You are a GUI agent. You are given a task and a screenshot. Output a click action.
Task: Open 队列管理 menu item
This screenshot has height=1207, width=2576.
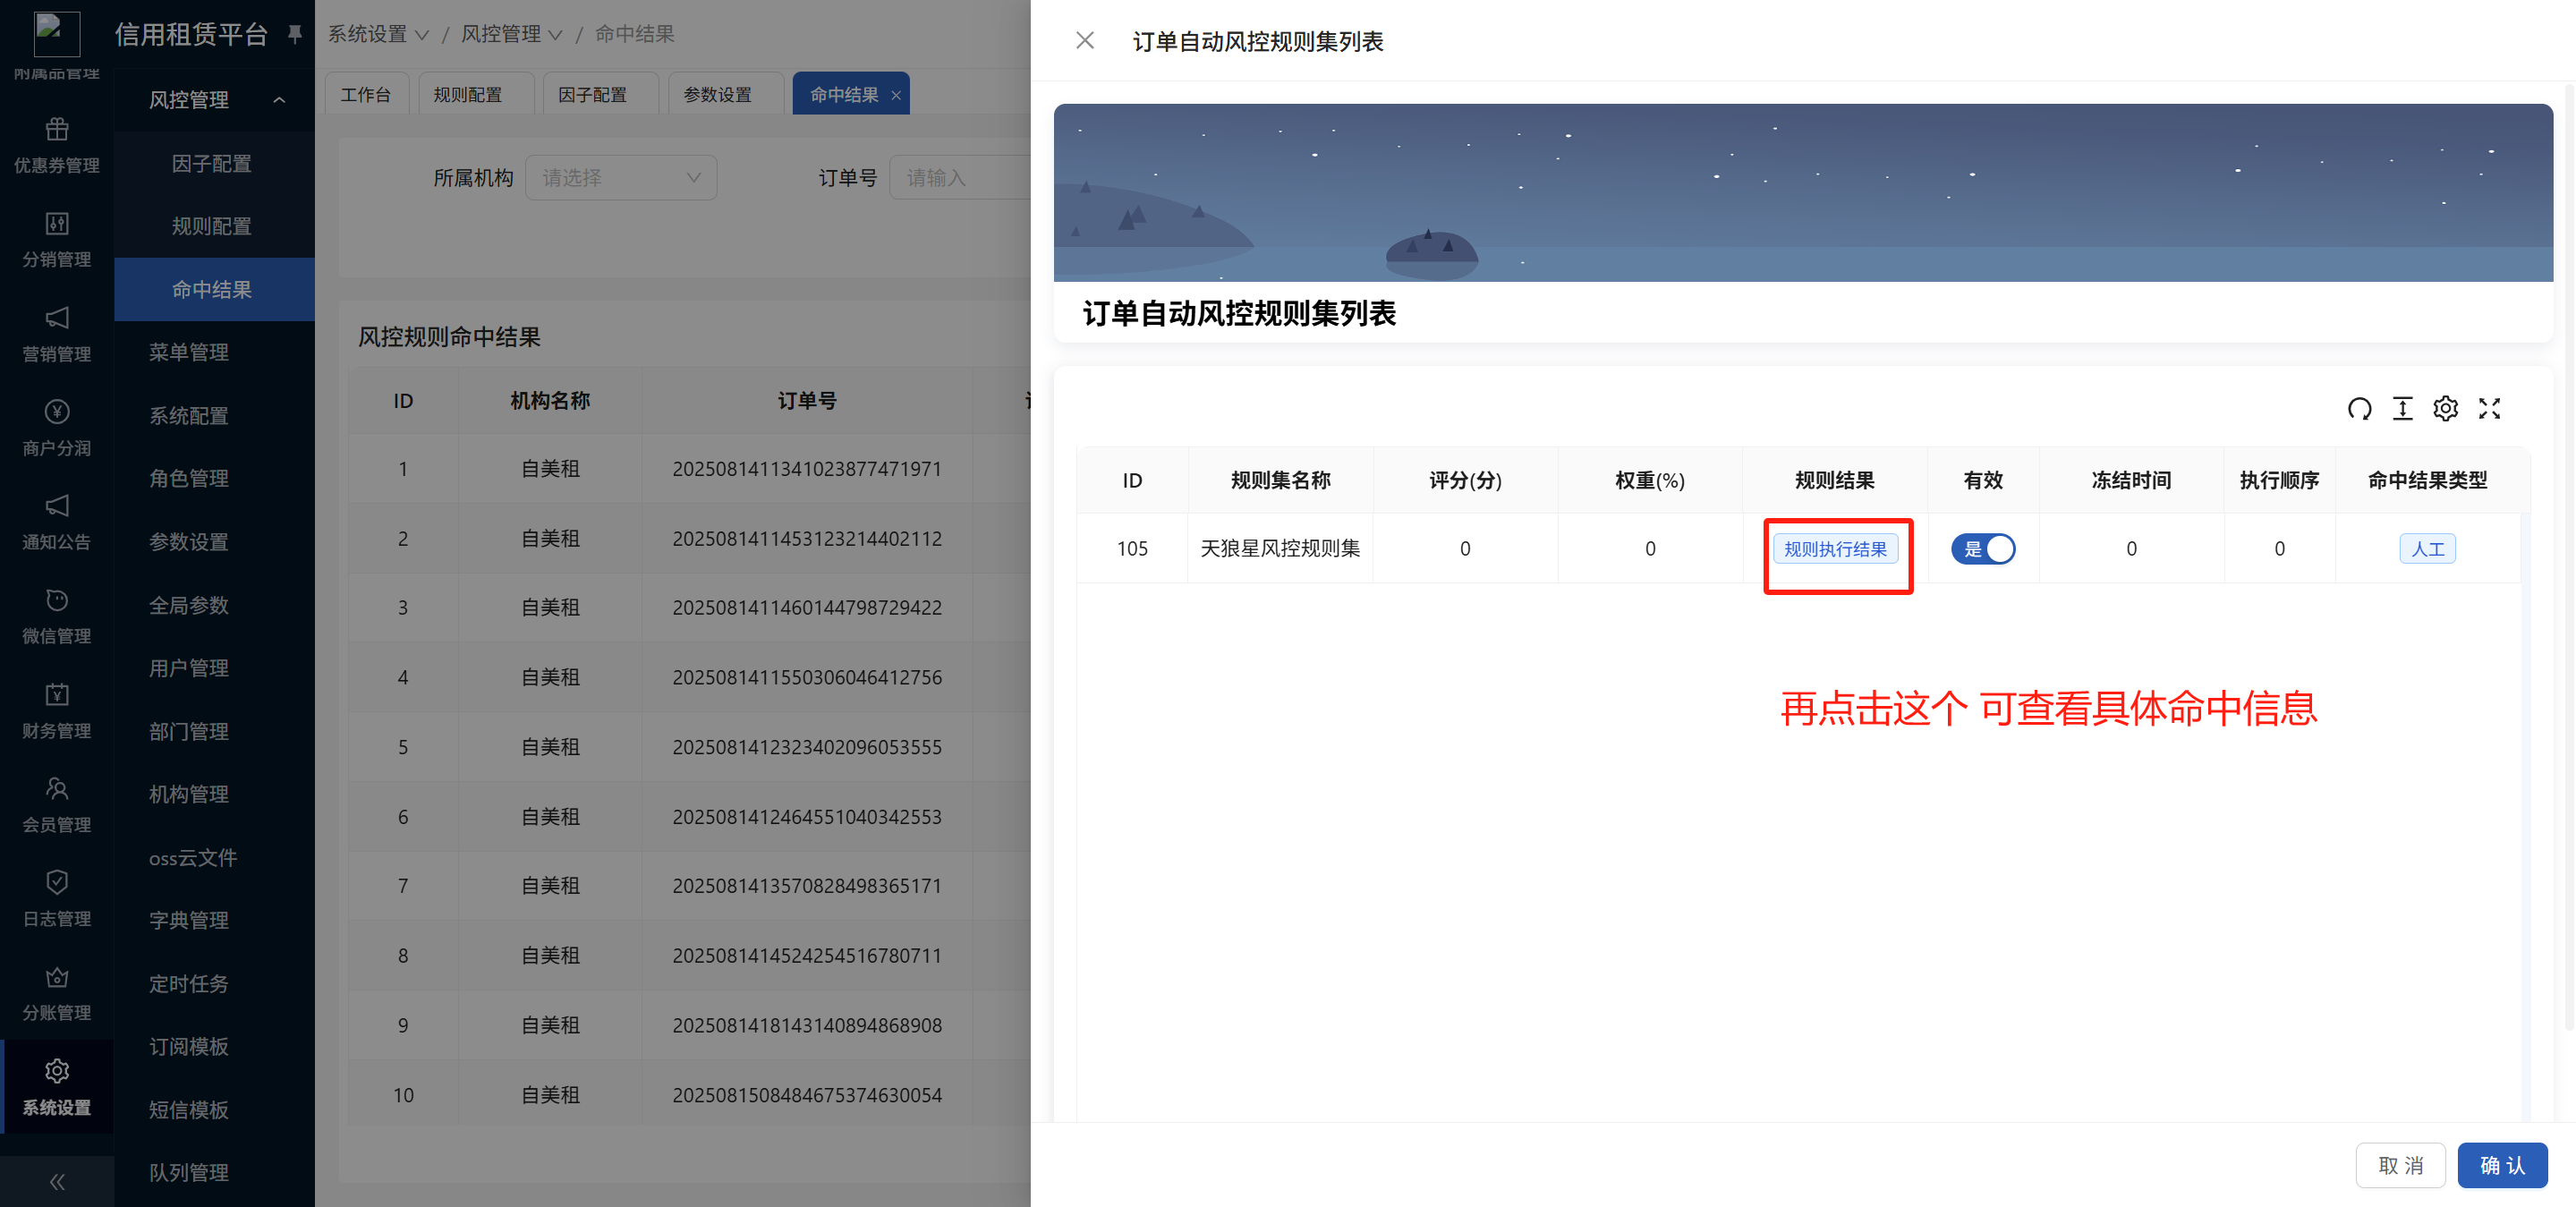pos(189,1172)
